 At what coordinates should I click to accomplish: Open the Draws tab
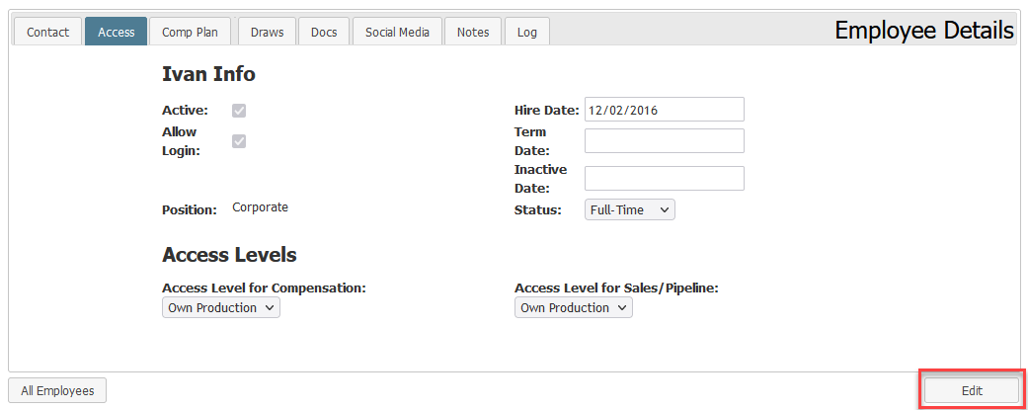click(267, 32)
